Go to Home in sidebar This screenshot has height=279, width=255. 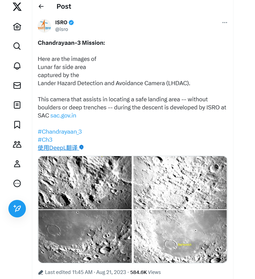17,27
